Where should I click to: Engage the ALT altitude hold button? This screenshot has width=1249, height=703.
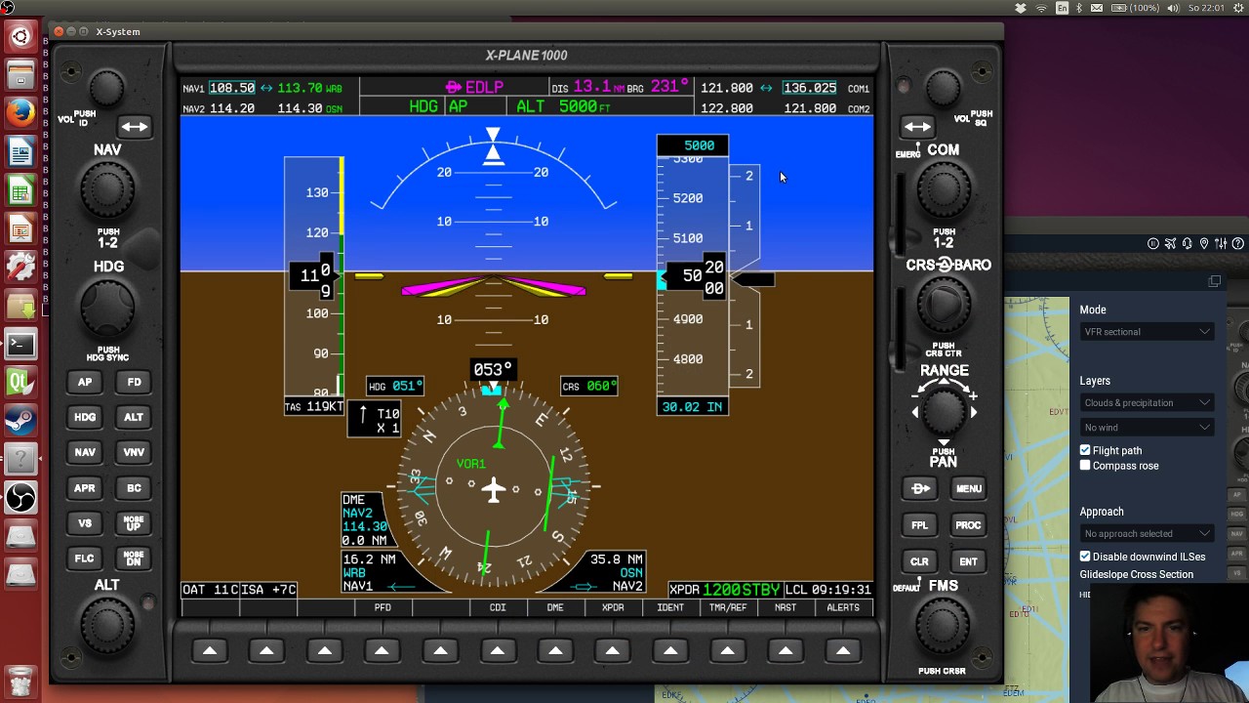click(134, 417)
